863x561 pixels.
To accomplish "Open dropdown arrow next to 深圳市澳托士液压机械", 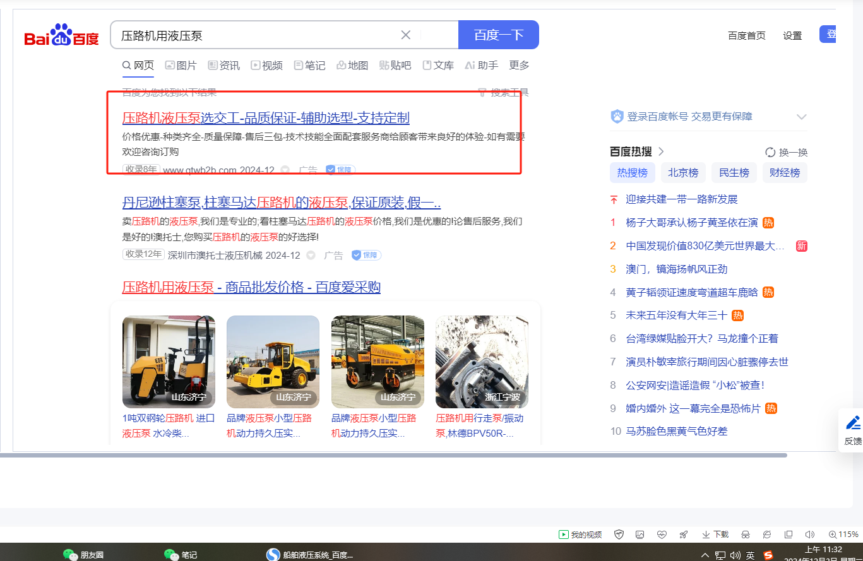I will click(311, 255).
